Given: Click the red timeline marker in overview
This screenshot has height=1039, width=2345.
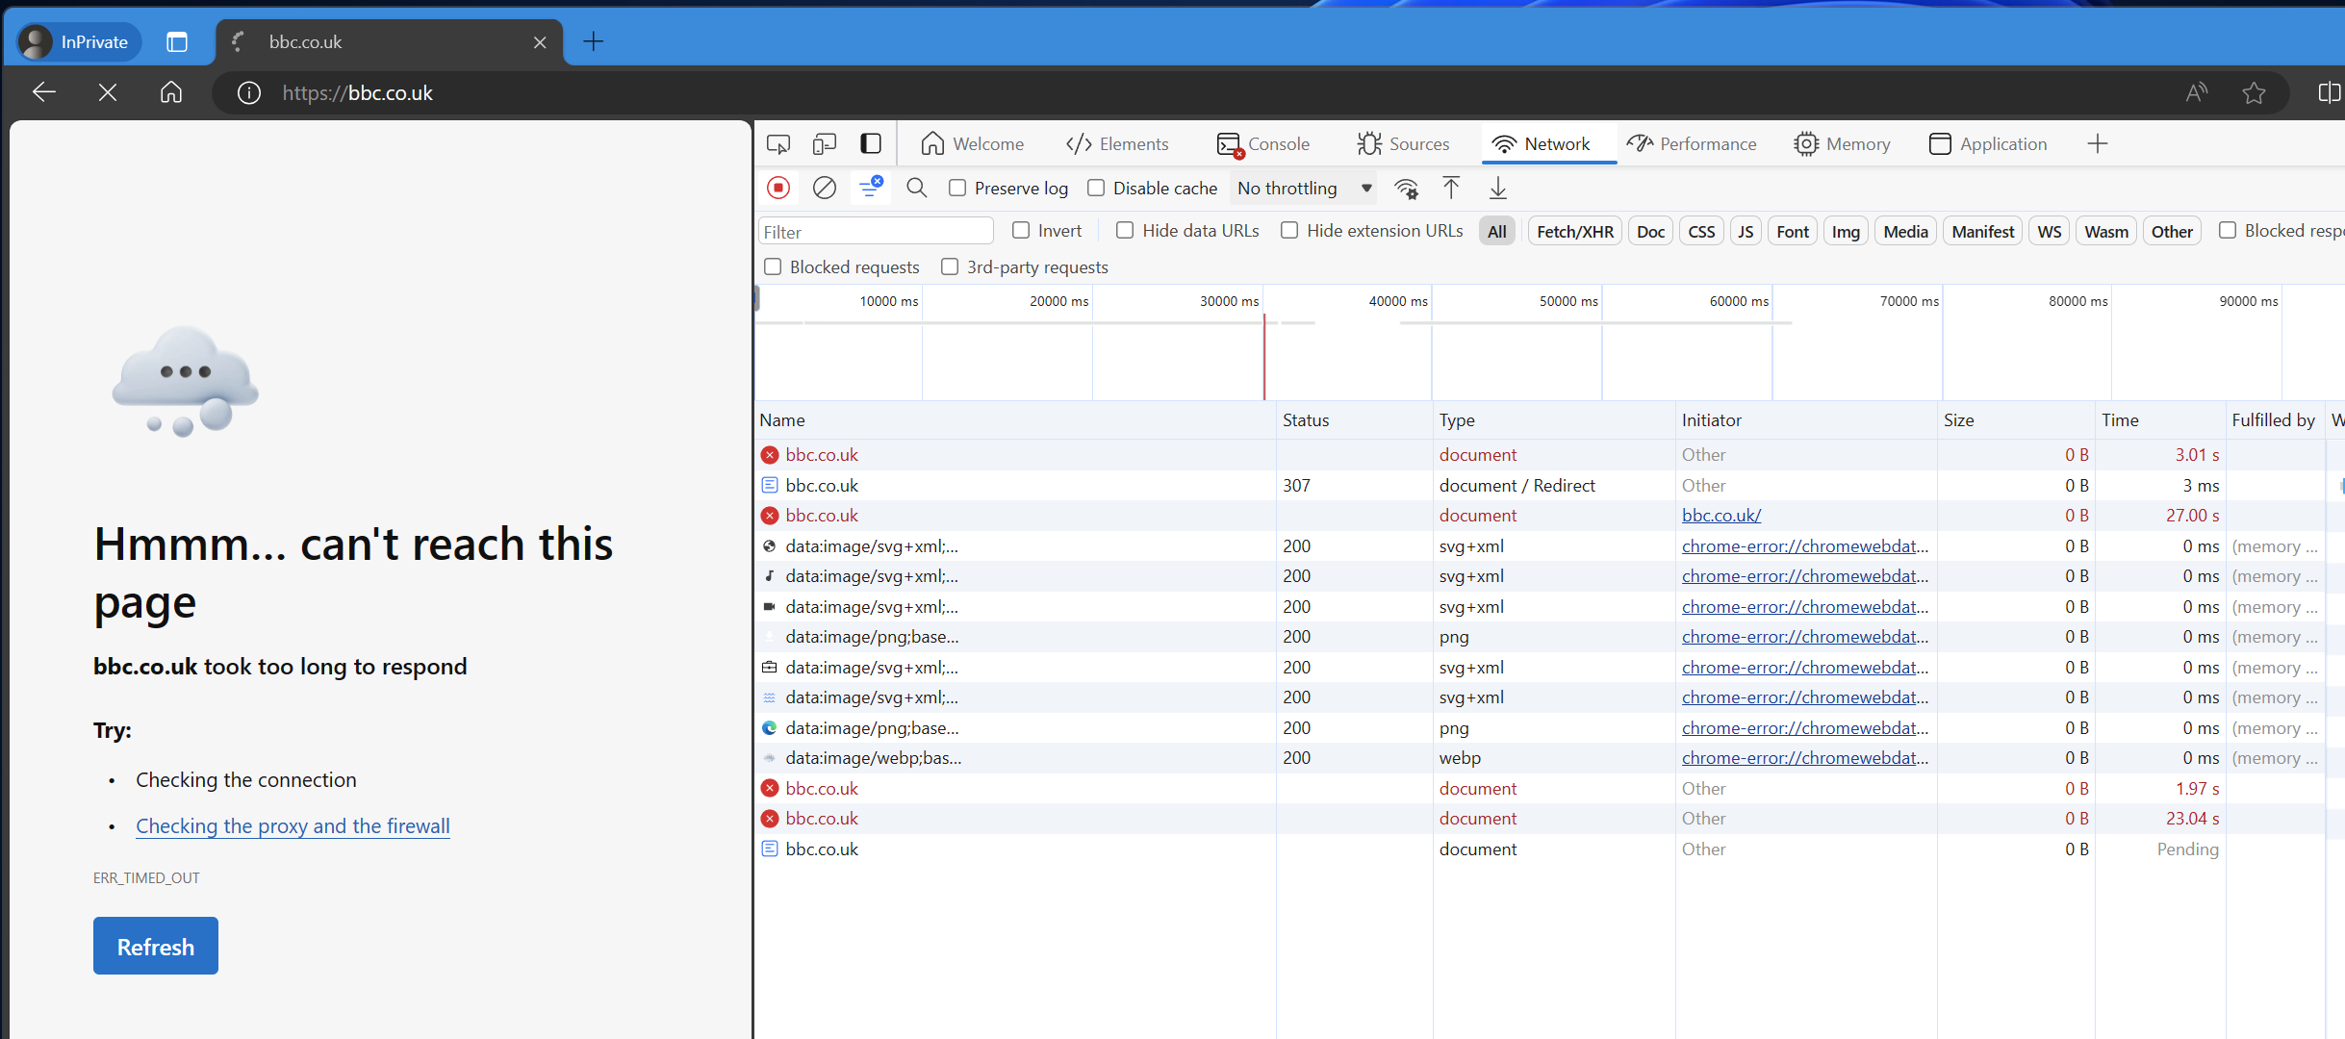Looking at the screenshot, I should pos(1264,356).
